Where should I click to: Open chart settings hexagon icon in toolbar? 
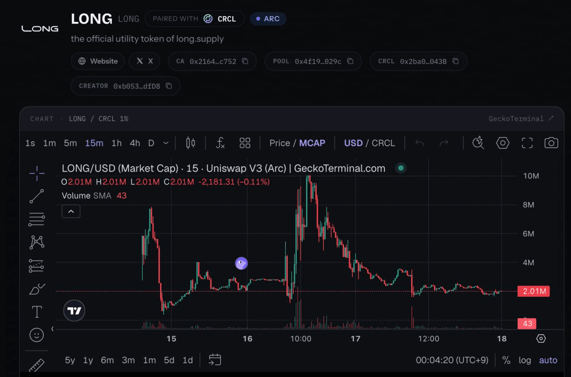point(503,143)
